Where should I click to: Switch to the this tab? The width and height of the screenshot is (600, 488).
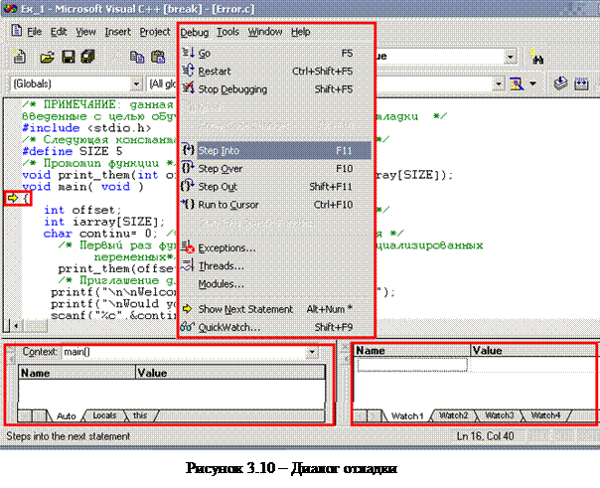(140, 415)
